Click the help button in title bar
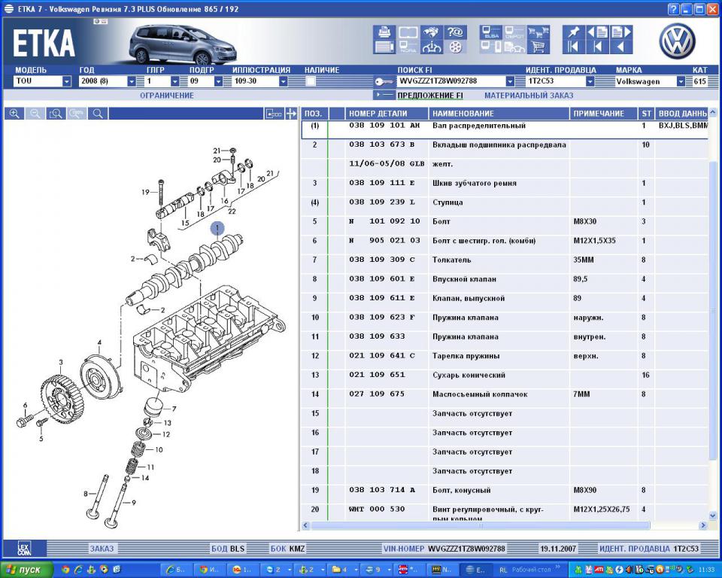 coord(673,9)
